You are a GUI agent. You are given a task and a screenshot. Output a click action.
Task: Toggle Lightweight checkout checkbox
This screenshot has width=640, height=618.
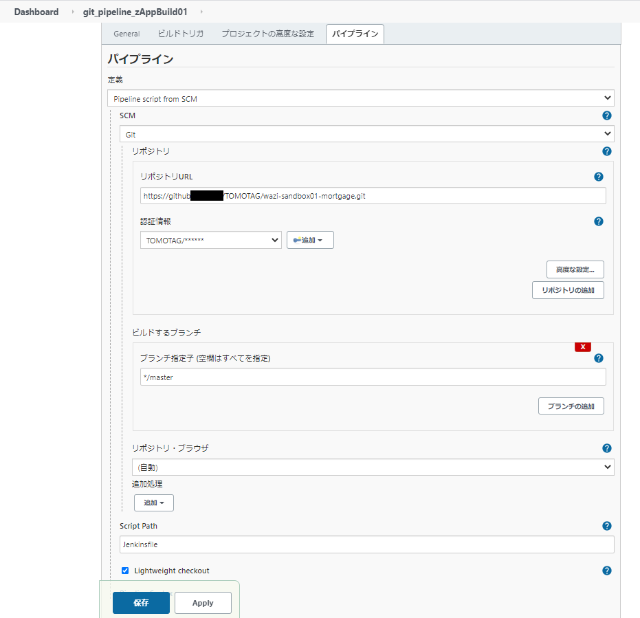click(x=125, y=571)
